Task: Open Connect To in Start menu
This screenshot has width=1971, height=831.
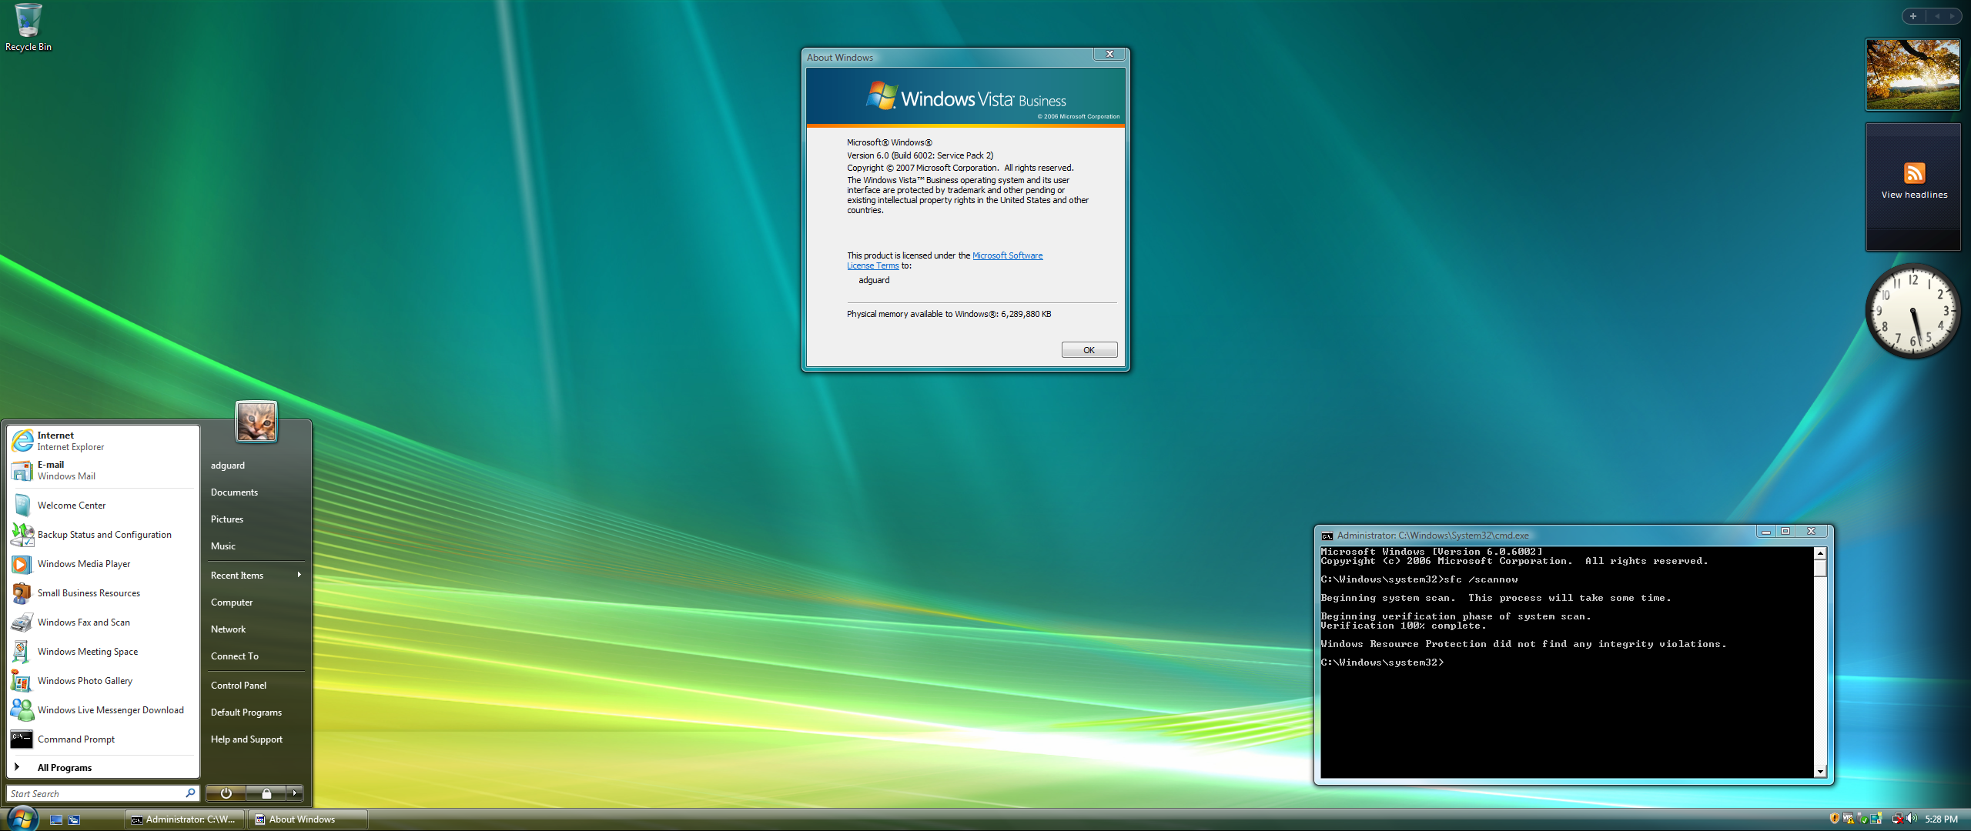Action: pos(256,656)
